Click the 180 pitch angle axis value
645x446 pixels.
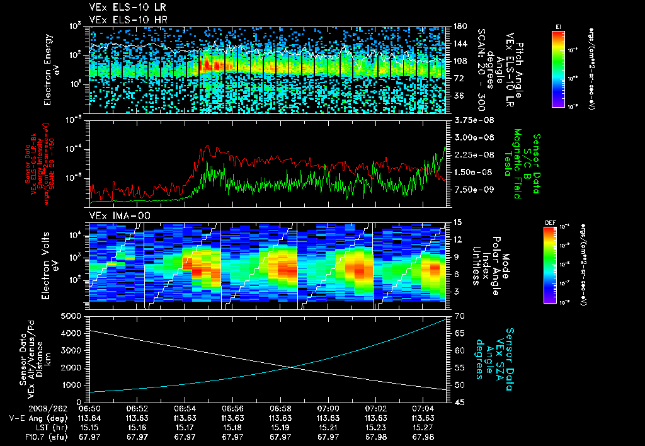coord(460,26)
